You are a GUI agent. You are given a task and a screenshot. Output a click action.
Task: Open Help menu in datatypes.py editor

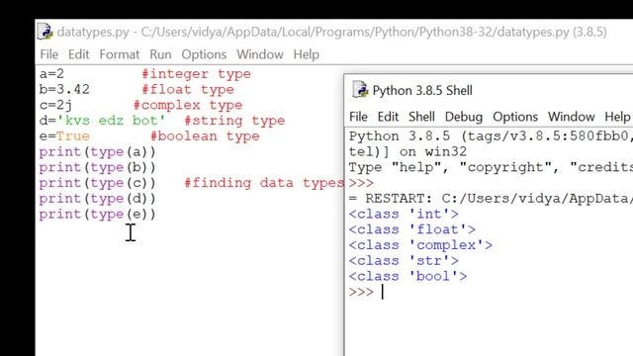coord(306,54)
